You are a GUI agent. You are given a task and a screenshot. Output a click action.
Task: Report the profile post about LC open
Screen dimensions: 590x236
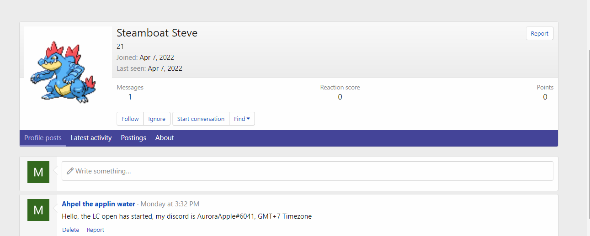pyautogui.click(x=96, y=230)
